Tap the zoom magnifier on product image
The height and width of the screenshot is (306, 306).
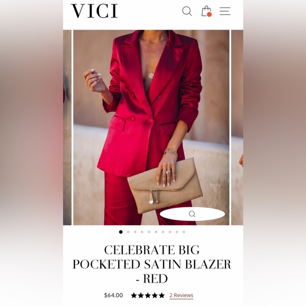pyautogui.click(x=192, y=214)
